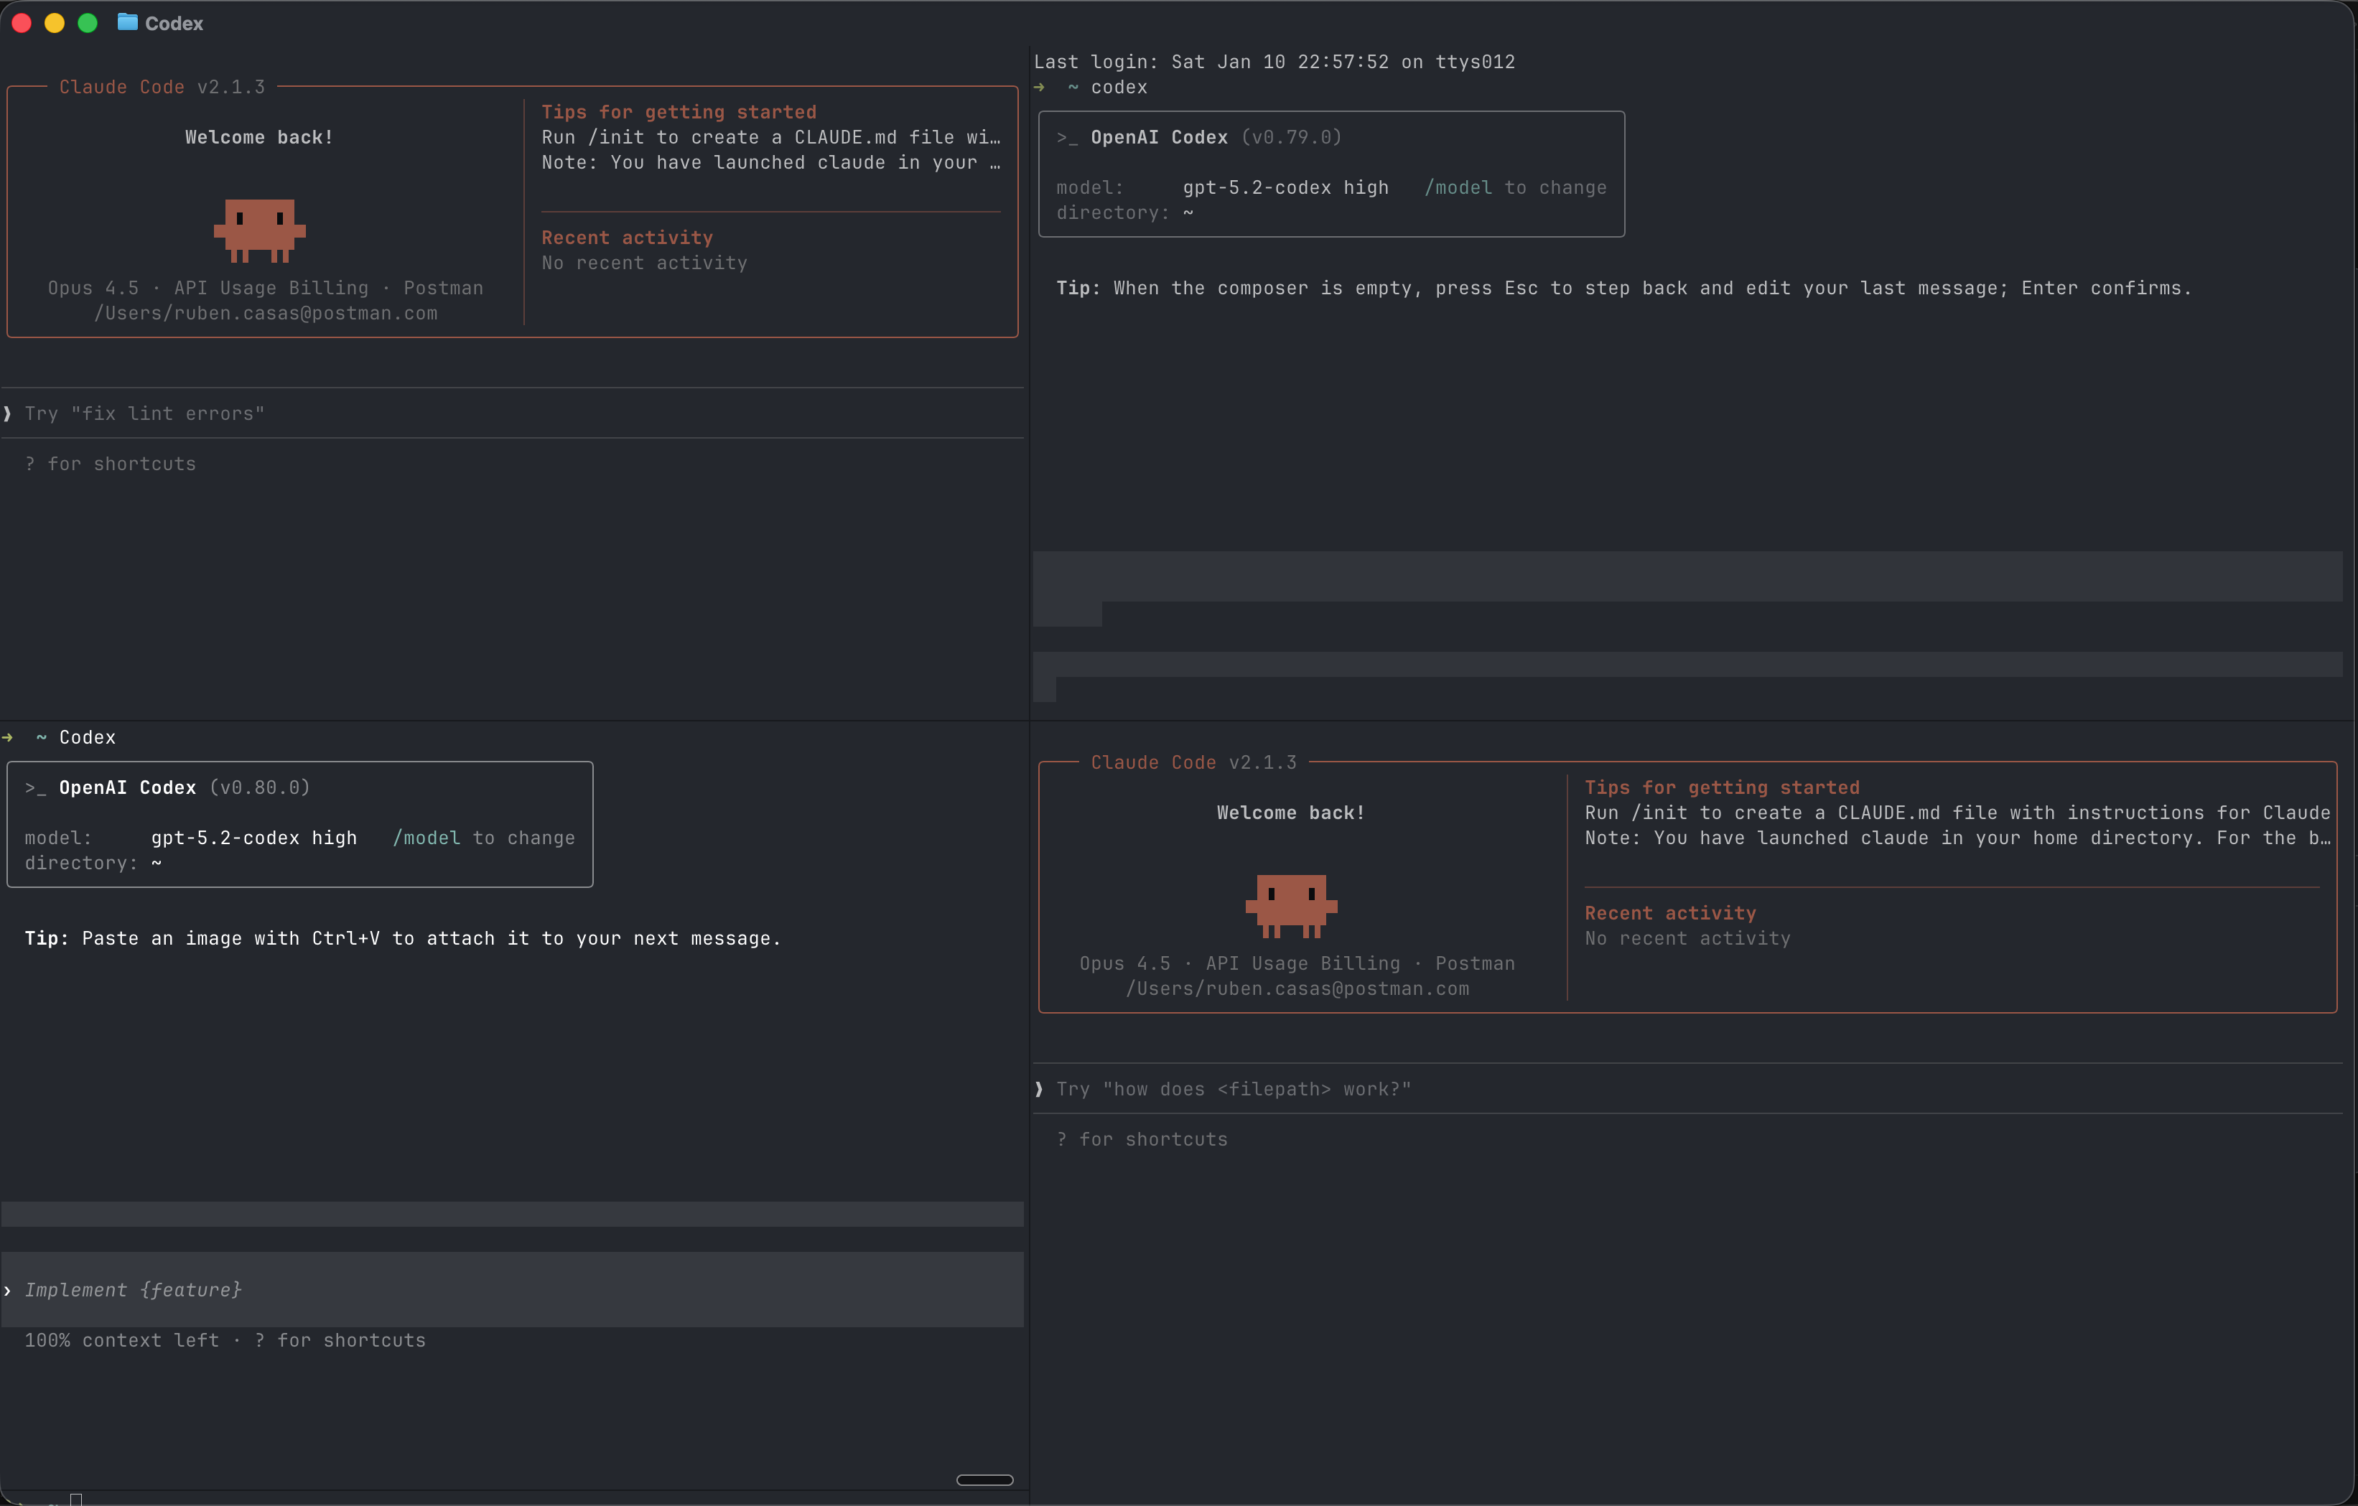2358x1506 pixels.
Task: Click the >_ icon beside OpenAI Codex v0.79.0
Action: click(x=1068, y=137)
